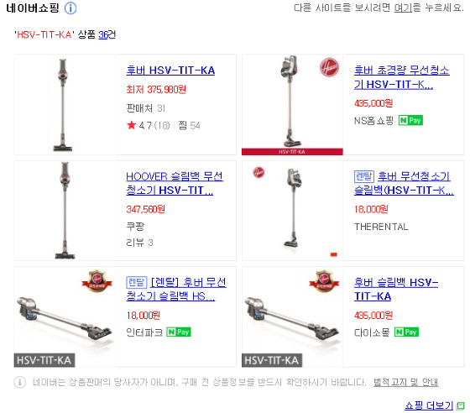Click the popup icon beside 쇼핑 더보기
The image size is (470, 413).
point(460,406)
